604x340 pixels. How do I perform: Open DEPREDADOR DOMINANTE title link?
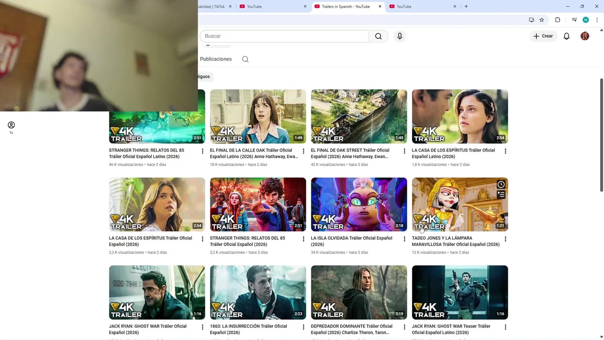(x=352, y=329)
